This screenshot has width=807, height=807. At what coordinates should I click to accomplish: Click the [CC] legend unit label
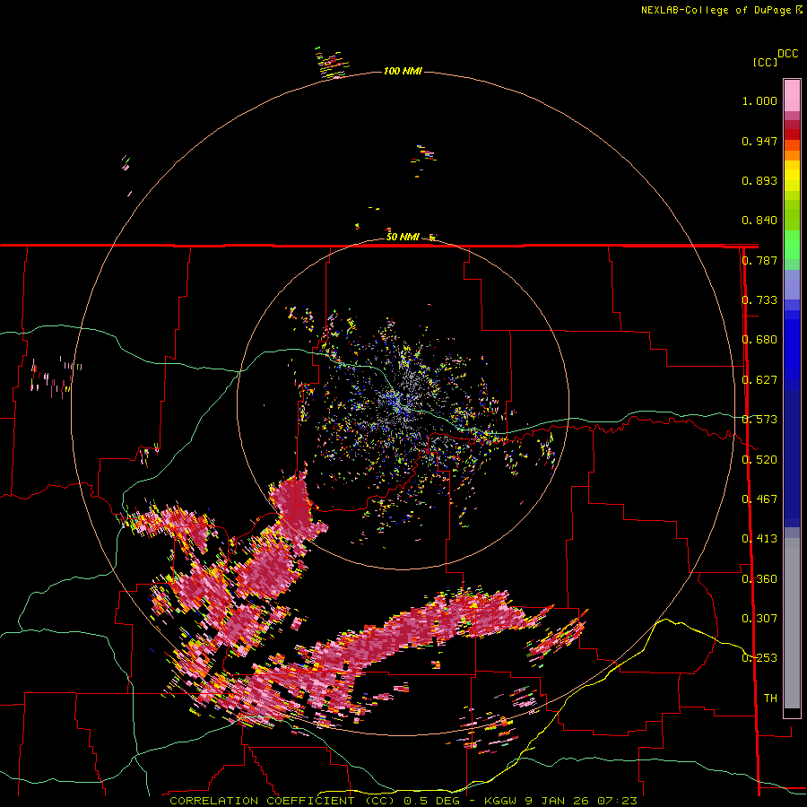tap(765, 62)
